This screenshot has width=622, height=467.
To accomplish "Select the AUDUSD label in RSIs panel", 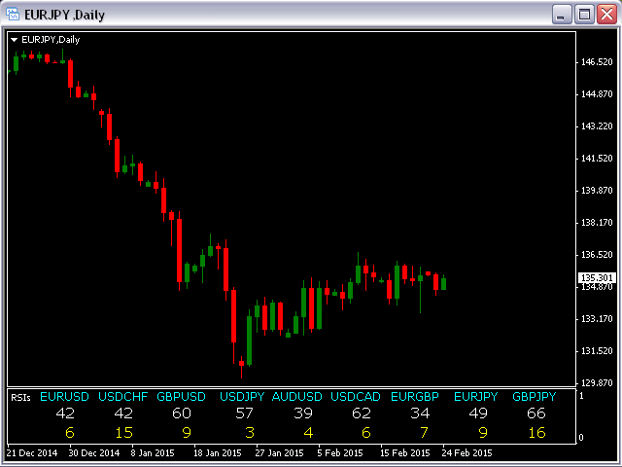I will [x=297, y=396].
